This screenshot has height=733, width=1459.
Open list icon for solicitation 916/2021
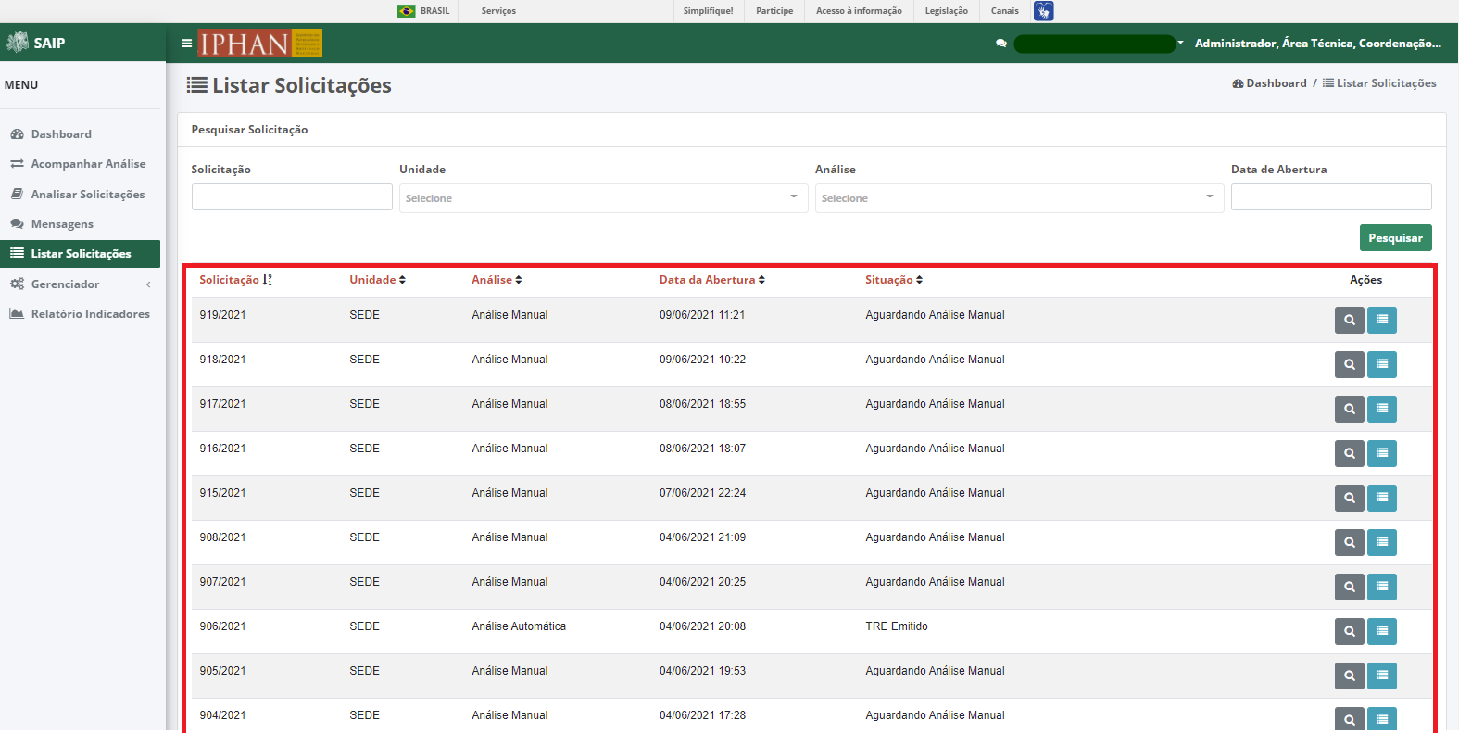click(1382, 453)
